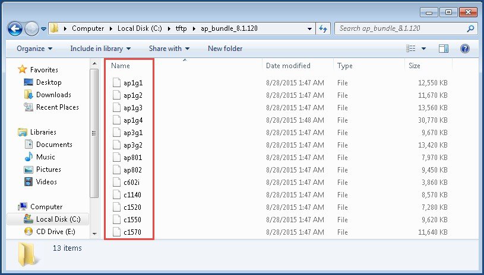The image size is (484, 275).
Task: Select Computer in the navigation pane
Action: pyautogui.click(x=46, y=207)
